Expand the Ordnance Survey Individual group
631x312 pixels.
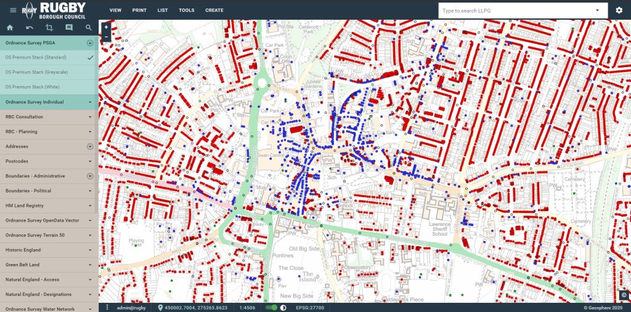click(90, 102)
